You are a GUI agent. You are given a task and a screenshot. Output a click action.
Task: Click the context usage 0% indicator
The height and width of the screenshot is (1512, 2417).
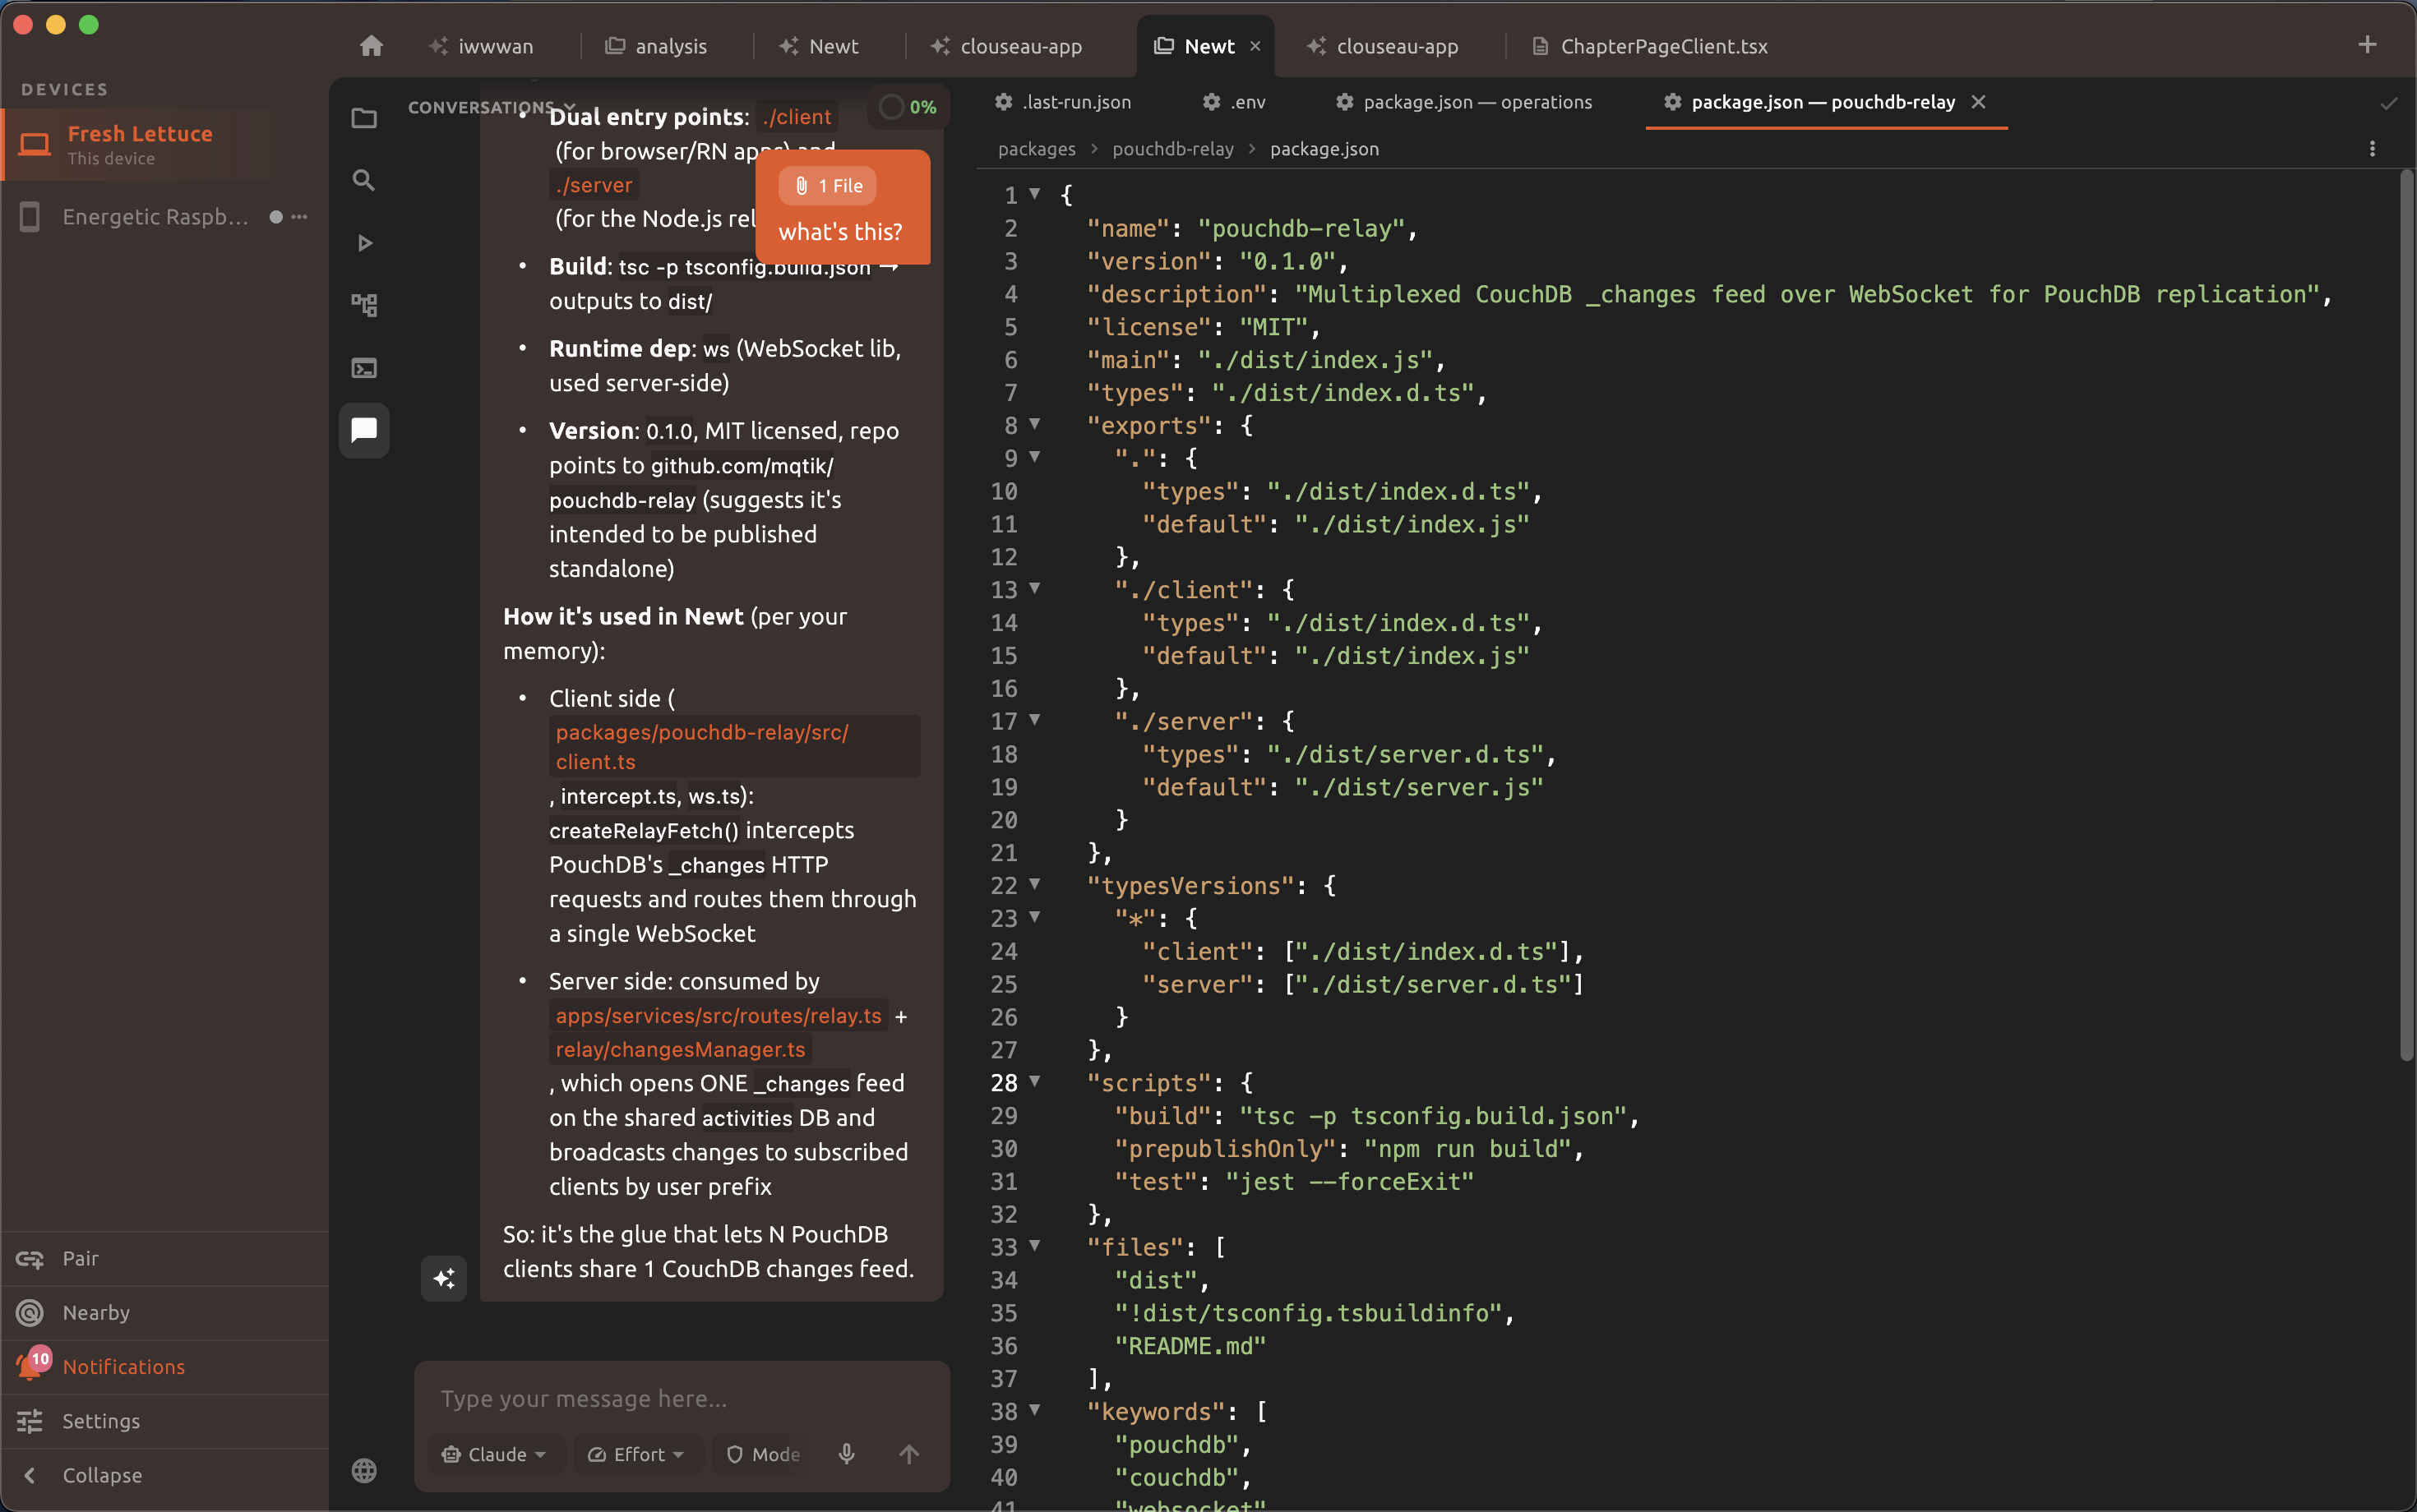(x=908, y=107)
